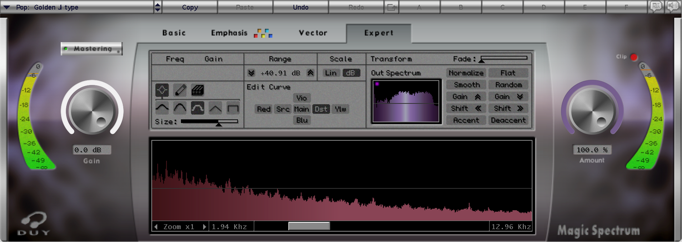Open the Vector tab

tap(313, 33)
